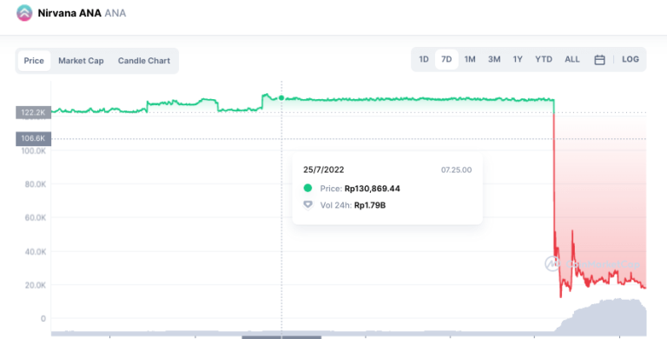Image resolution: width=667 pixels, height=339 pixels.
Task: Click the Nirvana ANA coin name
Action: click(x=69, y=13)
